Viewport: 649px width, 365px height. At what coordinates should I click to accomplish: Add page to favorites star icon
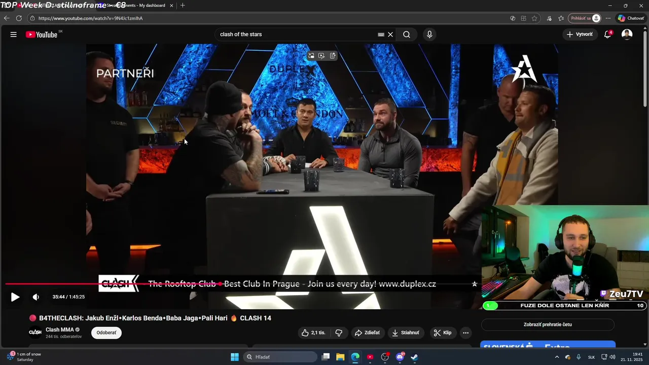click(x=534, y=18)
